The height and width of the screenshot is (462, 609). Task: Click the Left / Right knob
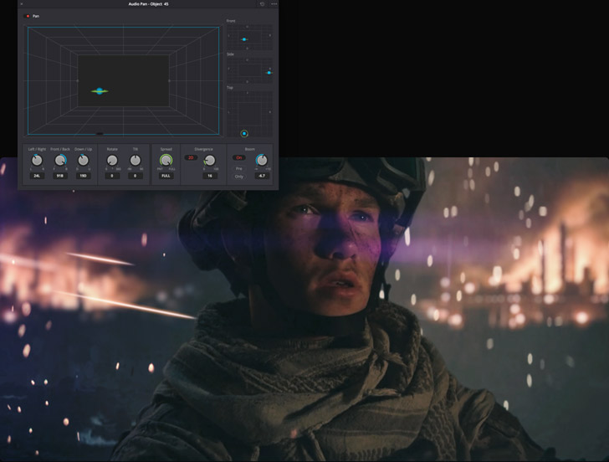pyautogui.click(x=37, y=160)
